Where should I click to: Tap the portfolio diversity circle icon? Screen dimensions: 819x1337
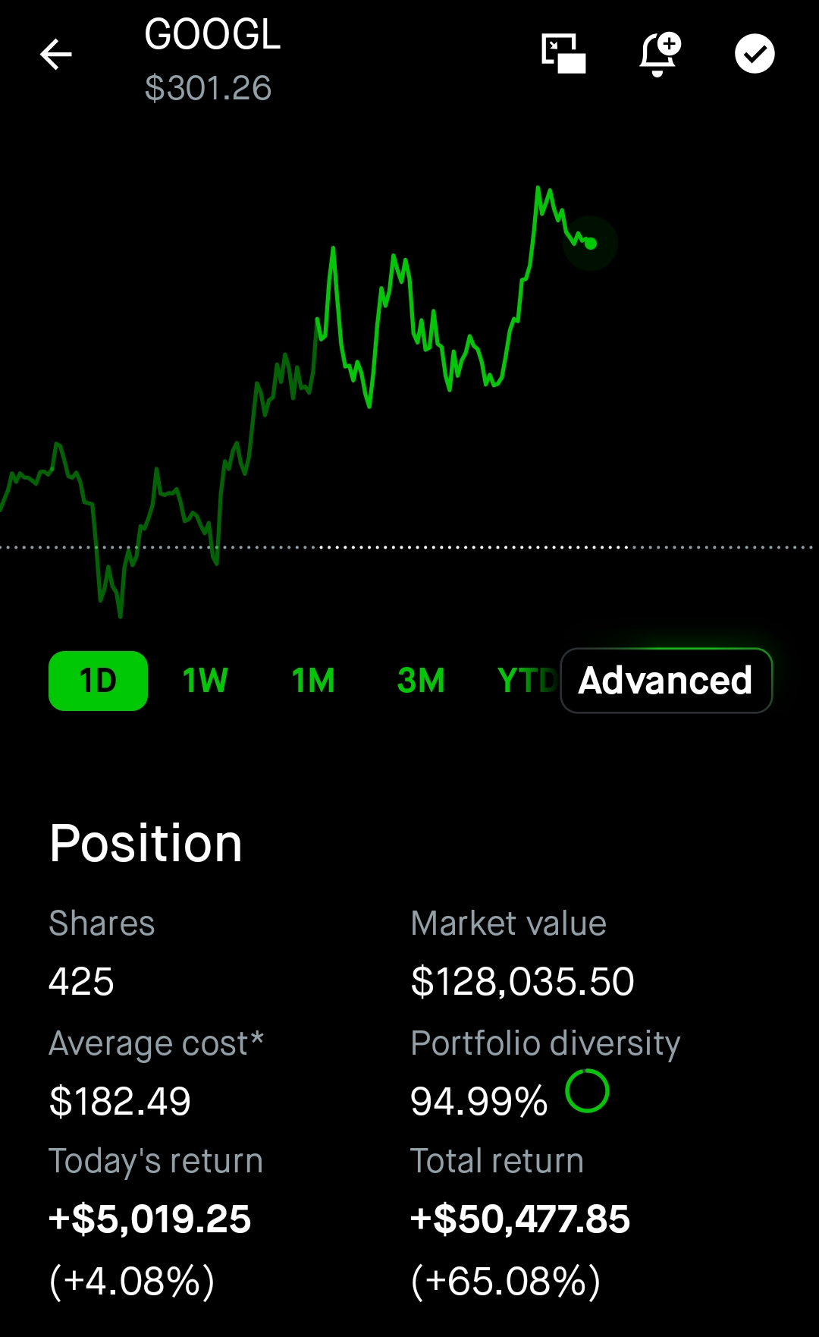click(x=587, y=1091)
